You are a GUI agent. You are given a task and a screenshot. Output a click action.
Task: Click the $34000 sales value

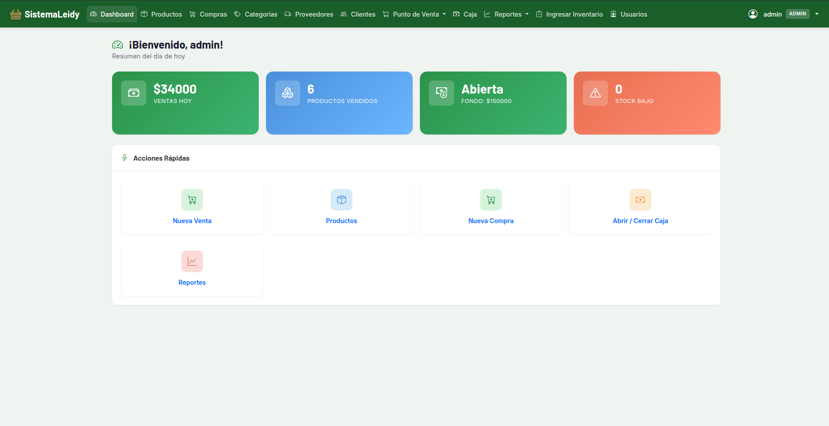pyautogui.click(x=175, y=89)
